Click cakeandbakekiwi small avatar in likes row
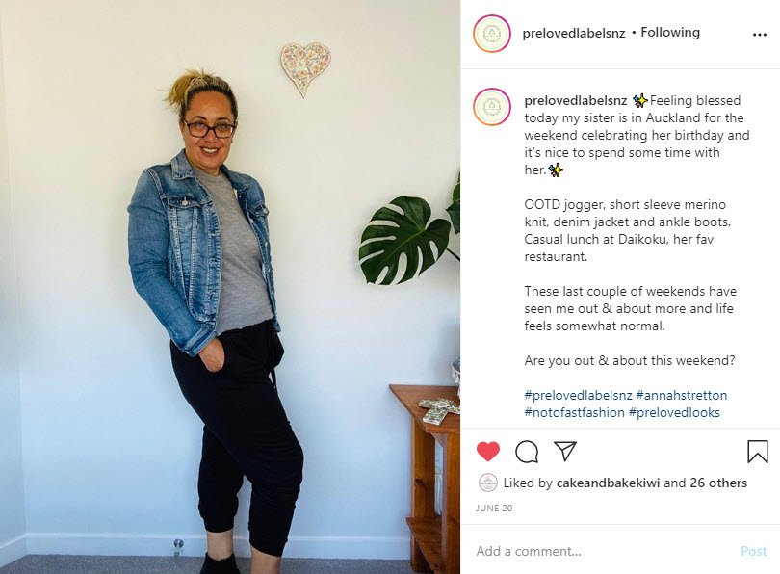The height and width of the screenshot is (574, 780). click(x=487, y=483)
